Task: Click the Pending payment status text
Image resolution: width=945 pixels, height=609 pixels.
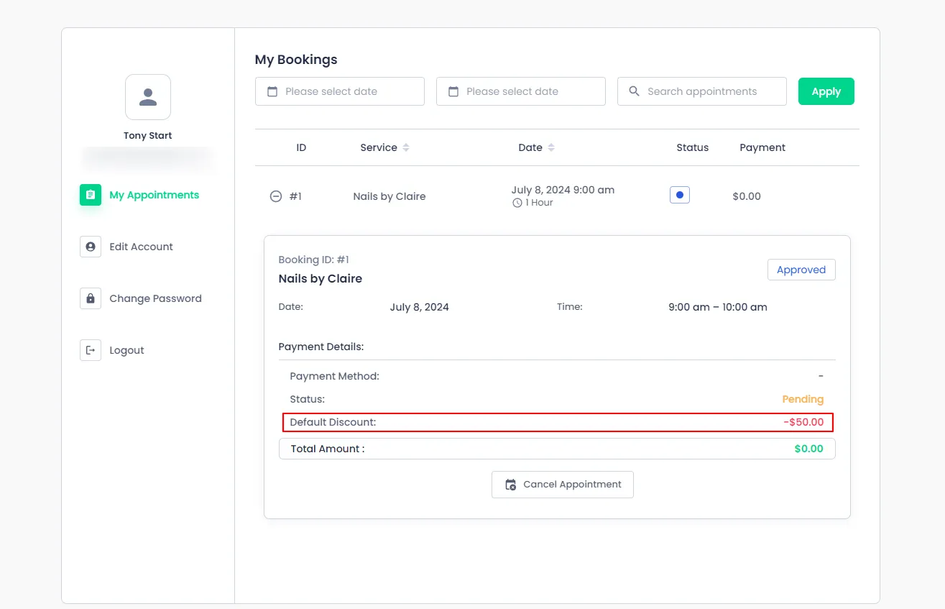Action: (x=803, y=399)
